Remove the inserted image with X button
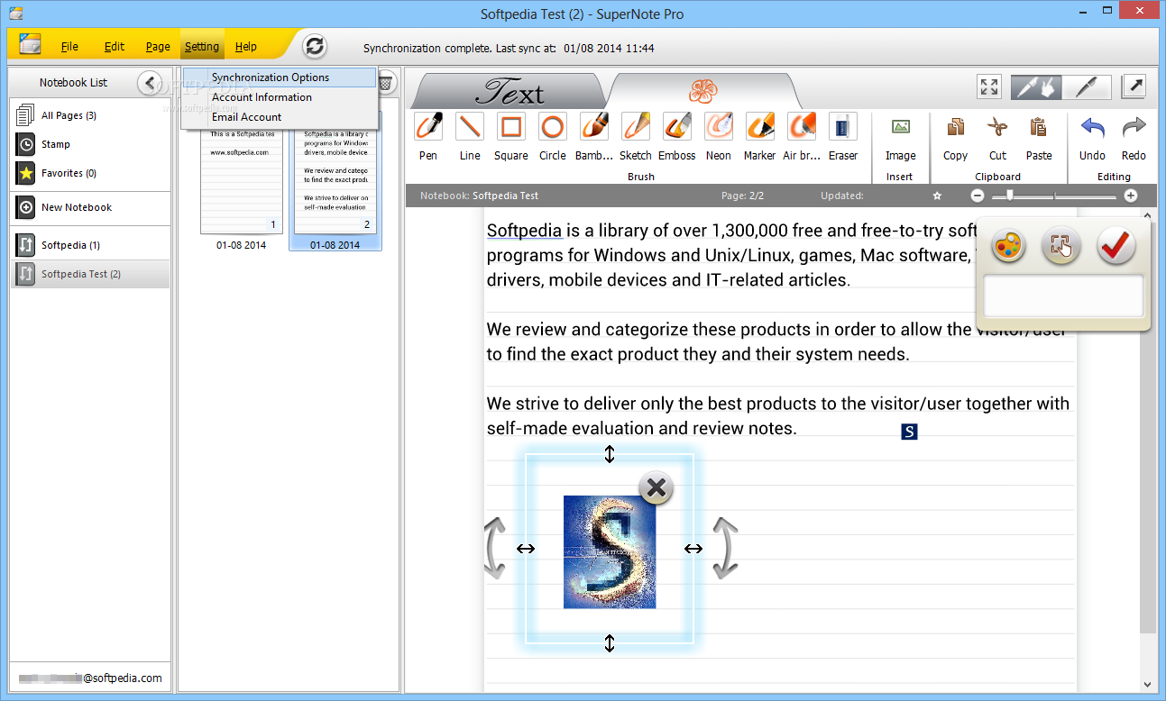 tap(656, 488)
